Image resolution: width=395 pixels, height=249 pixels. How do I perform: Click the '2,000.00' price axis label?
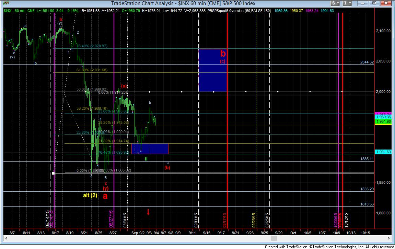383,92
